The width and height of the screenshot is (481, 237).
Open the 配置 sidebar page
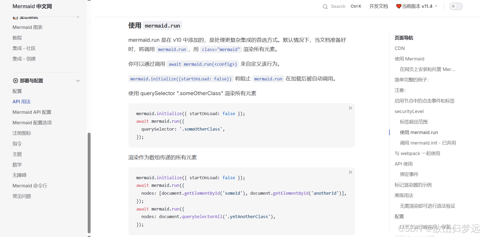[x=17, y=91]
